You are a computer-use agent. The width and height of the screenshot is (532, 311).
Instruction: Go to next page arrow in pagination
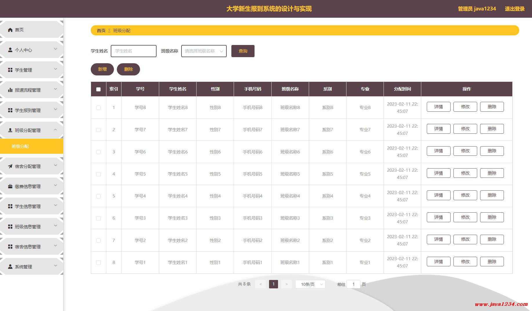coord(286,284)
